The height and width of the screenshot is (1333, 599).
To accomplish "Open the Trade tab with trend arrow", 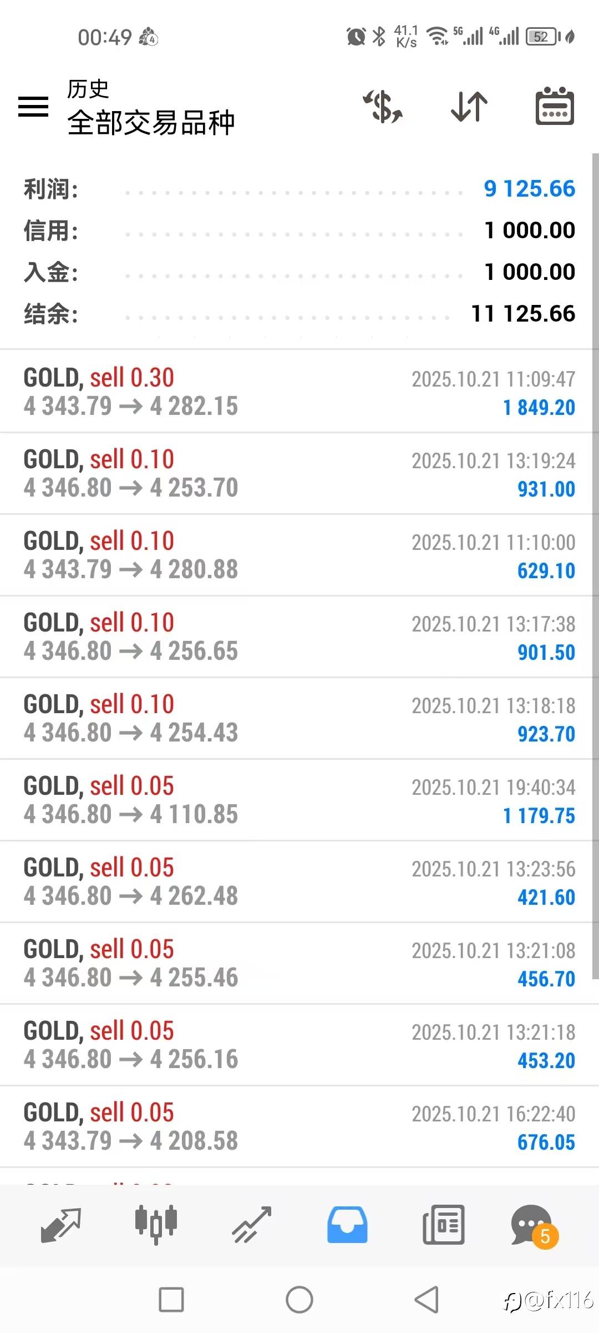I will (x=252, y=1225).
